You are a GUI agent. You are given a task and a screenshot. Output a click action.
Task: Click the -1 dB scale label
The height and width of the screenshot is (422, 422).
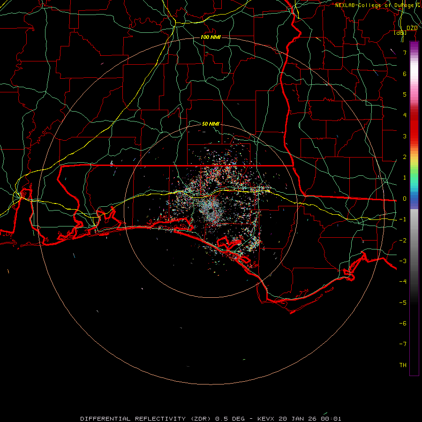(403, 219)
